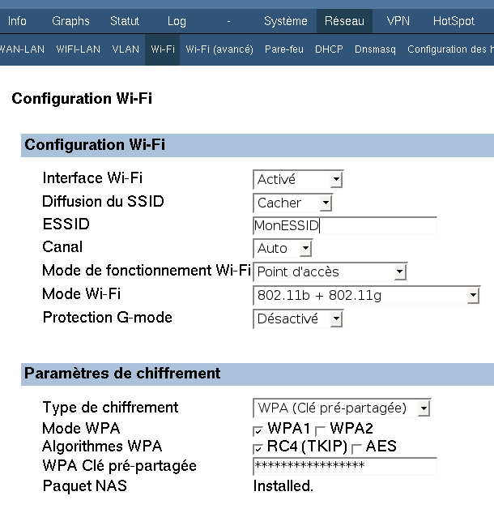
Task: Open the Canal dropdown showing Auto
Action: 283,248
